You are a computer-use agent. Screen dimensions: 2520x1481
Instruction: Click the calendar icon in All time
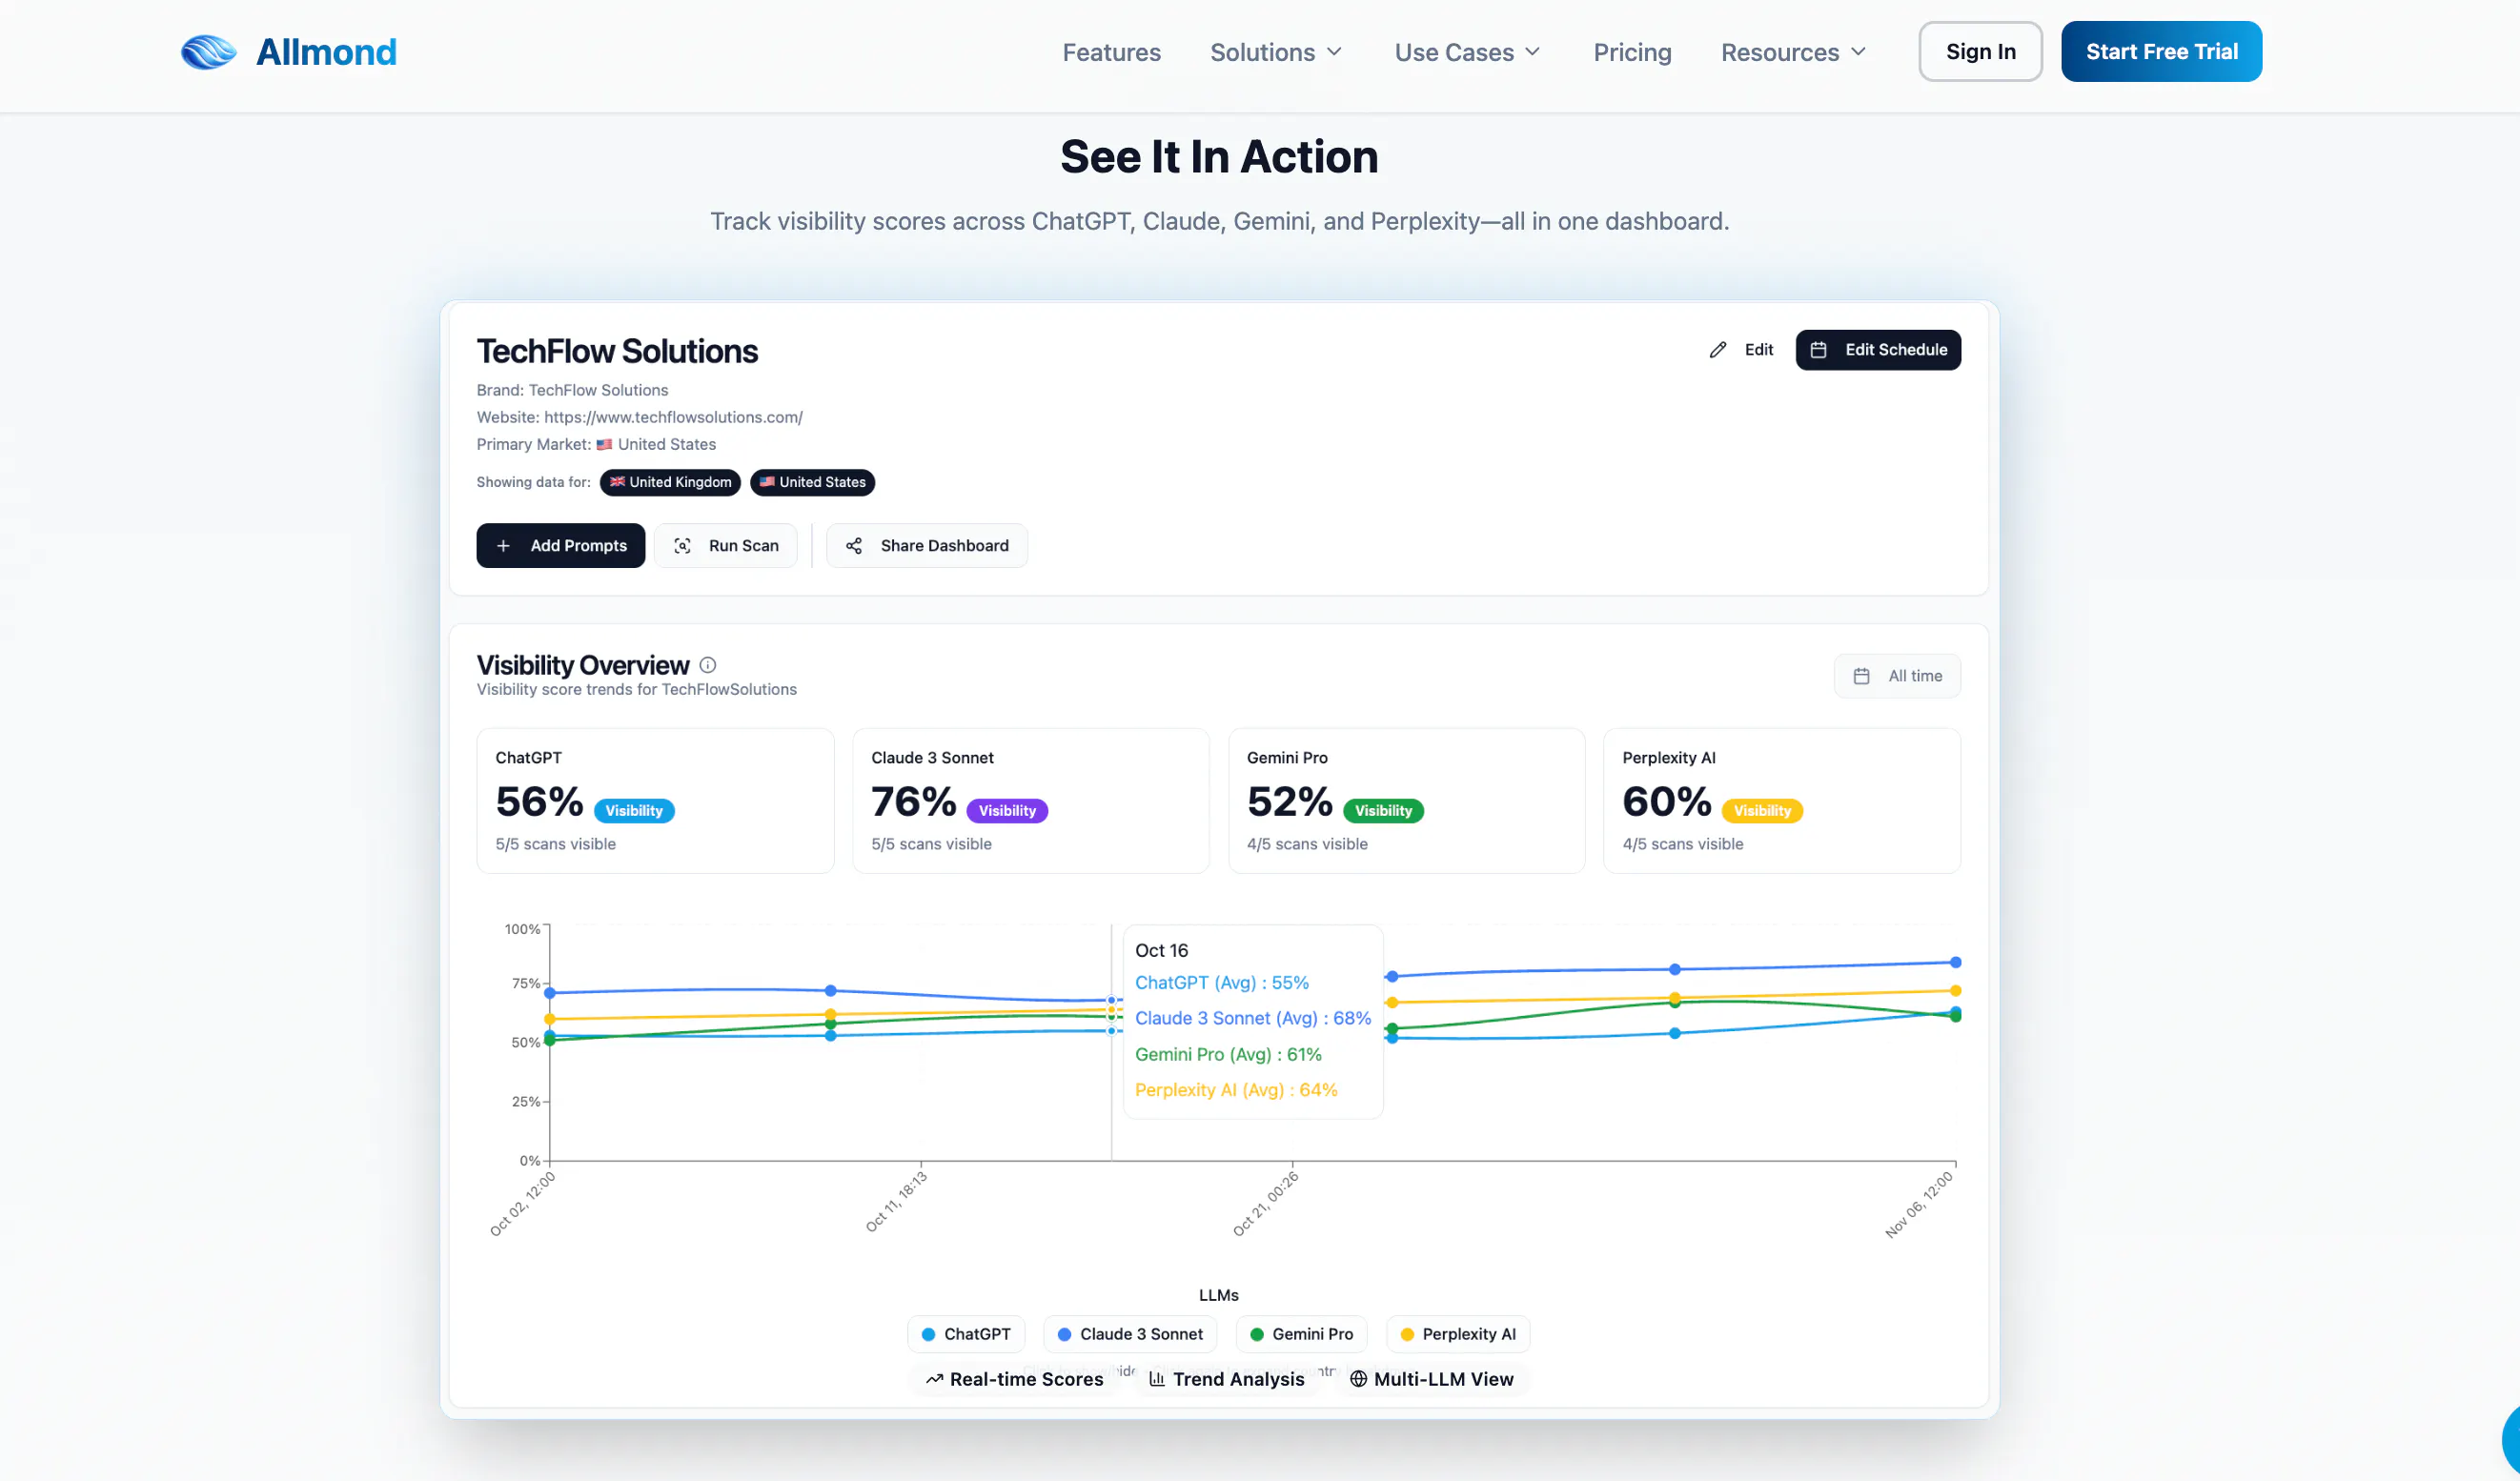[1861, 676]
